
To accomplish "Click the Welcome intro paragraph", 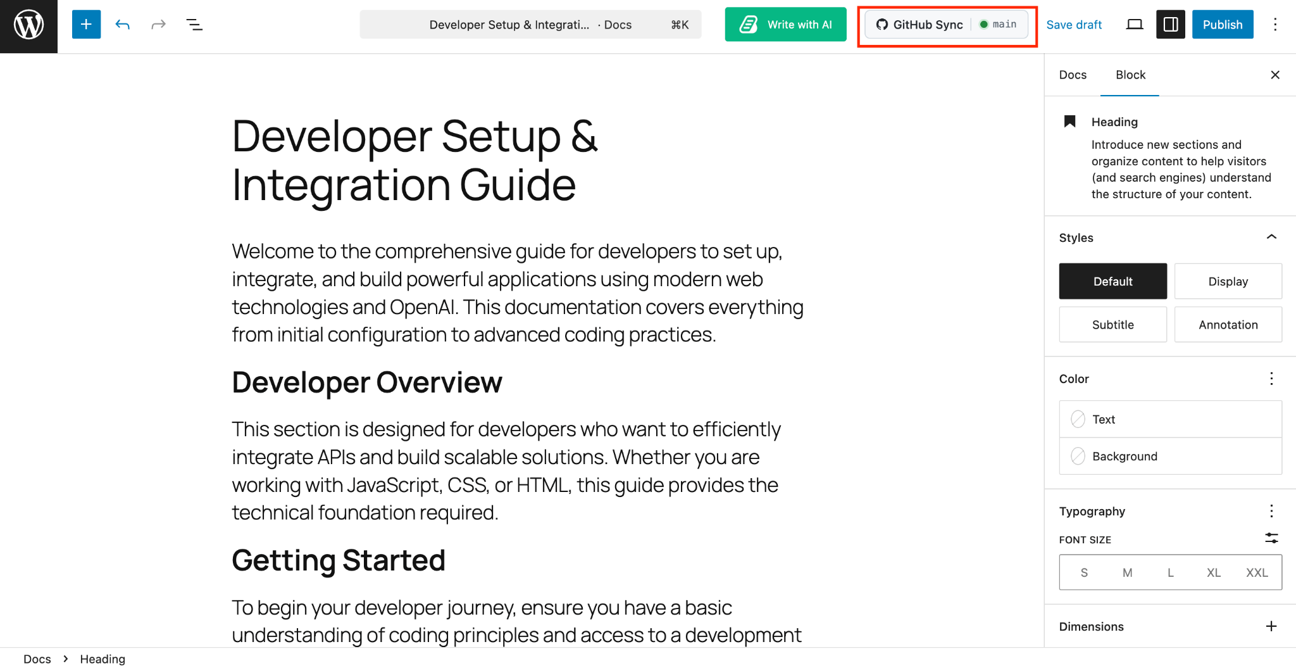I will (x=518, y=293).
